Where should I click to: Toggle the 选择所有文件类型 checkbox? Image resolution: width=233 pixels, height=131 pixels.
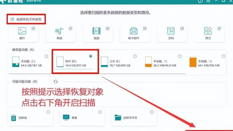(12, 19)
